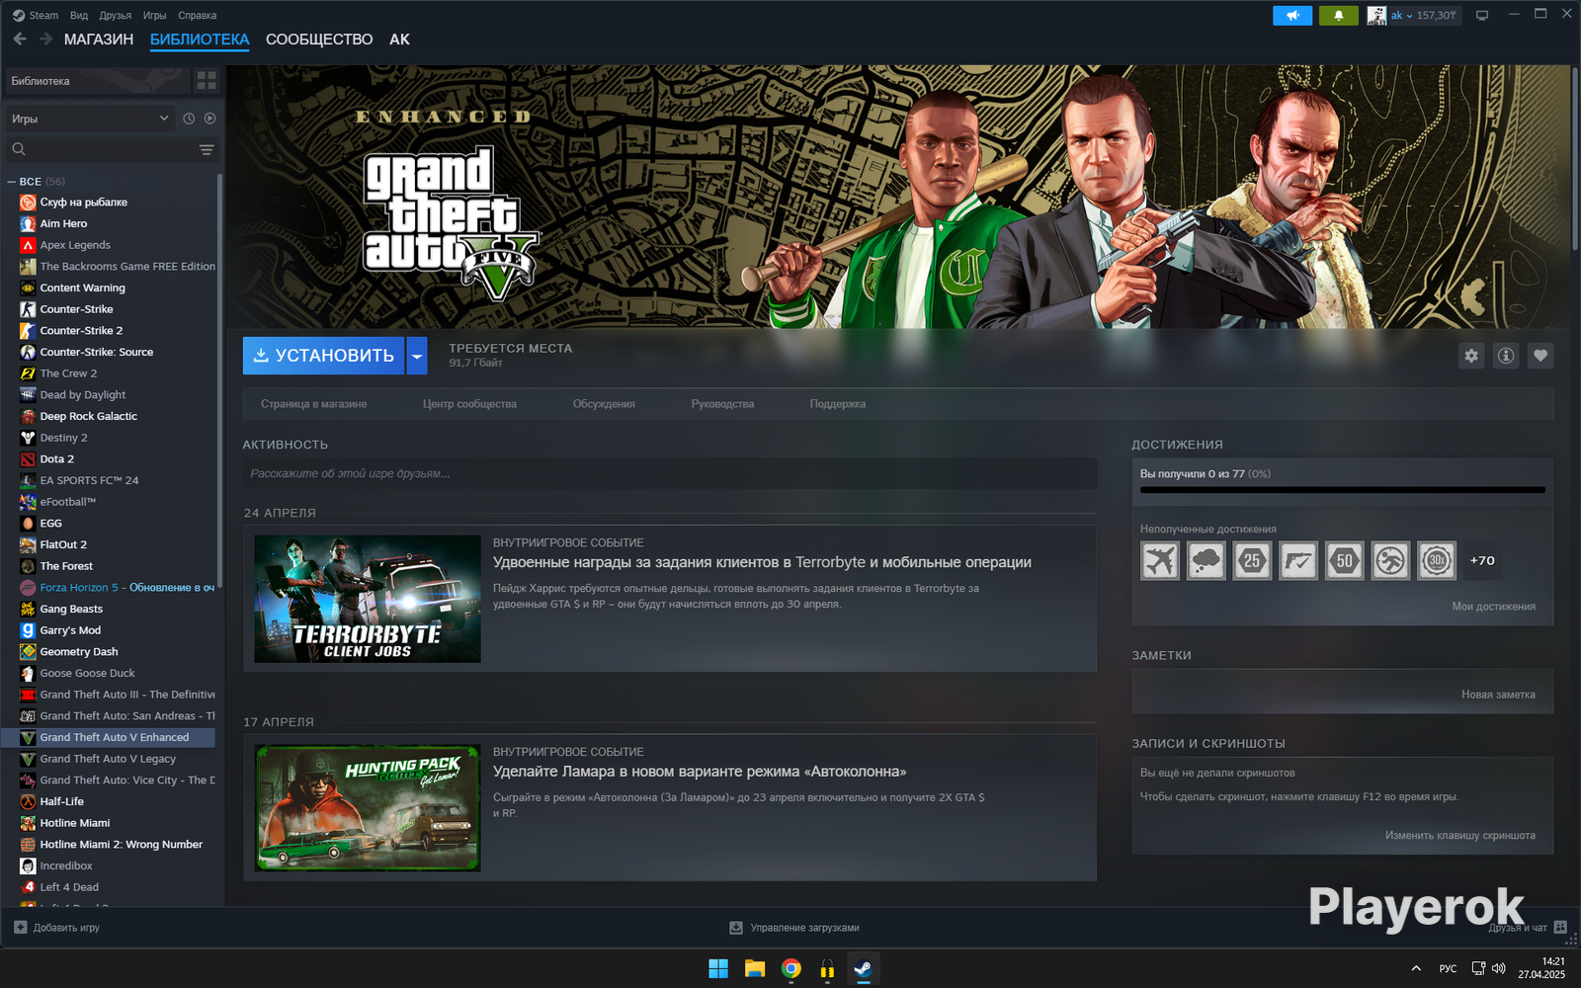Click the green notifications bell
Image resolution: width=1581 pixels, height=988 pixels.
1339,16
